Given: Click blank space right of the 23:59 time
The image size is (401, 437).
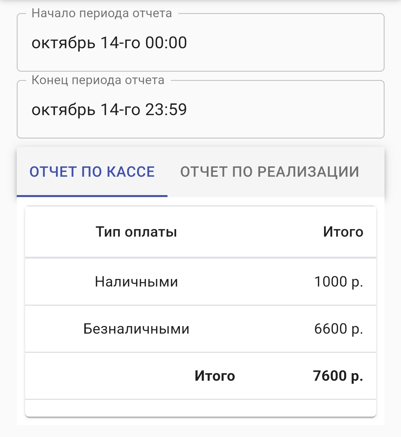Looking at the screenshot, I should (x=284, y=110).
